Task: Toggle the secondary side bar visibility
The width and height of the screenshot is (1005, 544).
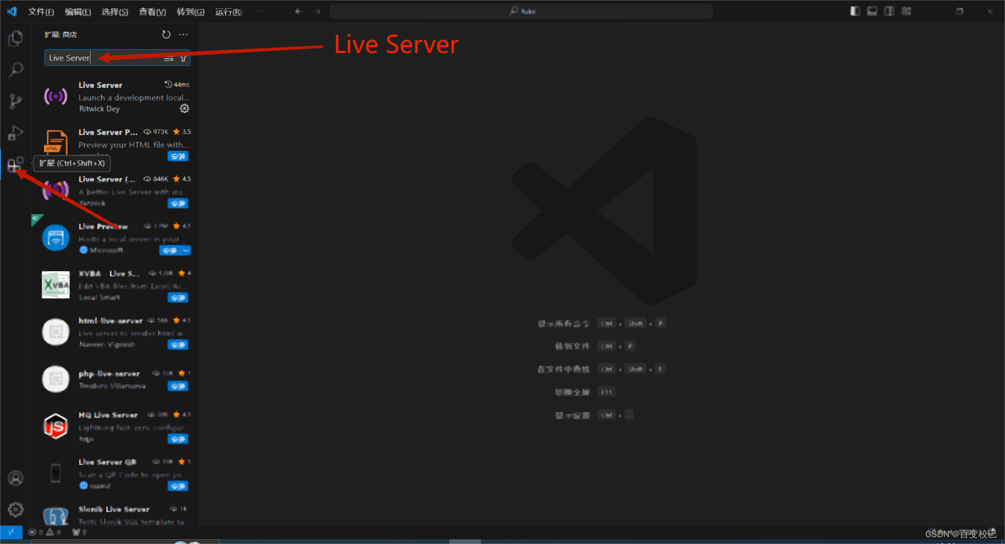Action: [889, 10]
